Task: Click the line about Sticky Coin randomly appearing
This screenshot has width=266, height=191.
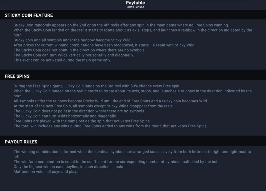Action: click(x=121, y=25)
